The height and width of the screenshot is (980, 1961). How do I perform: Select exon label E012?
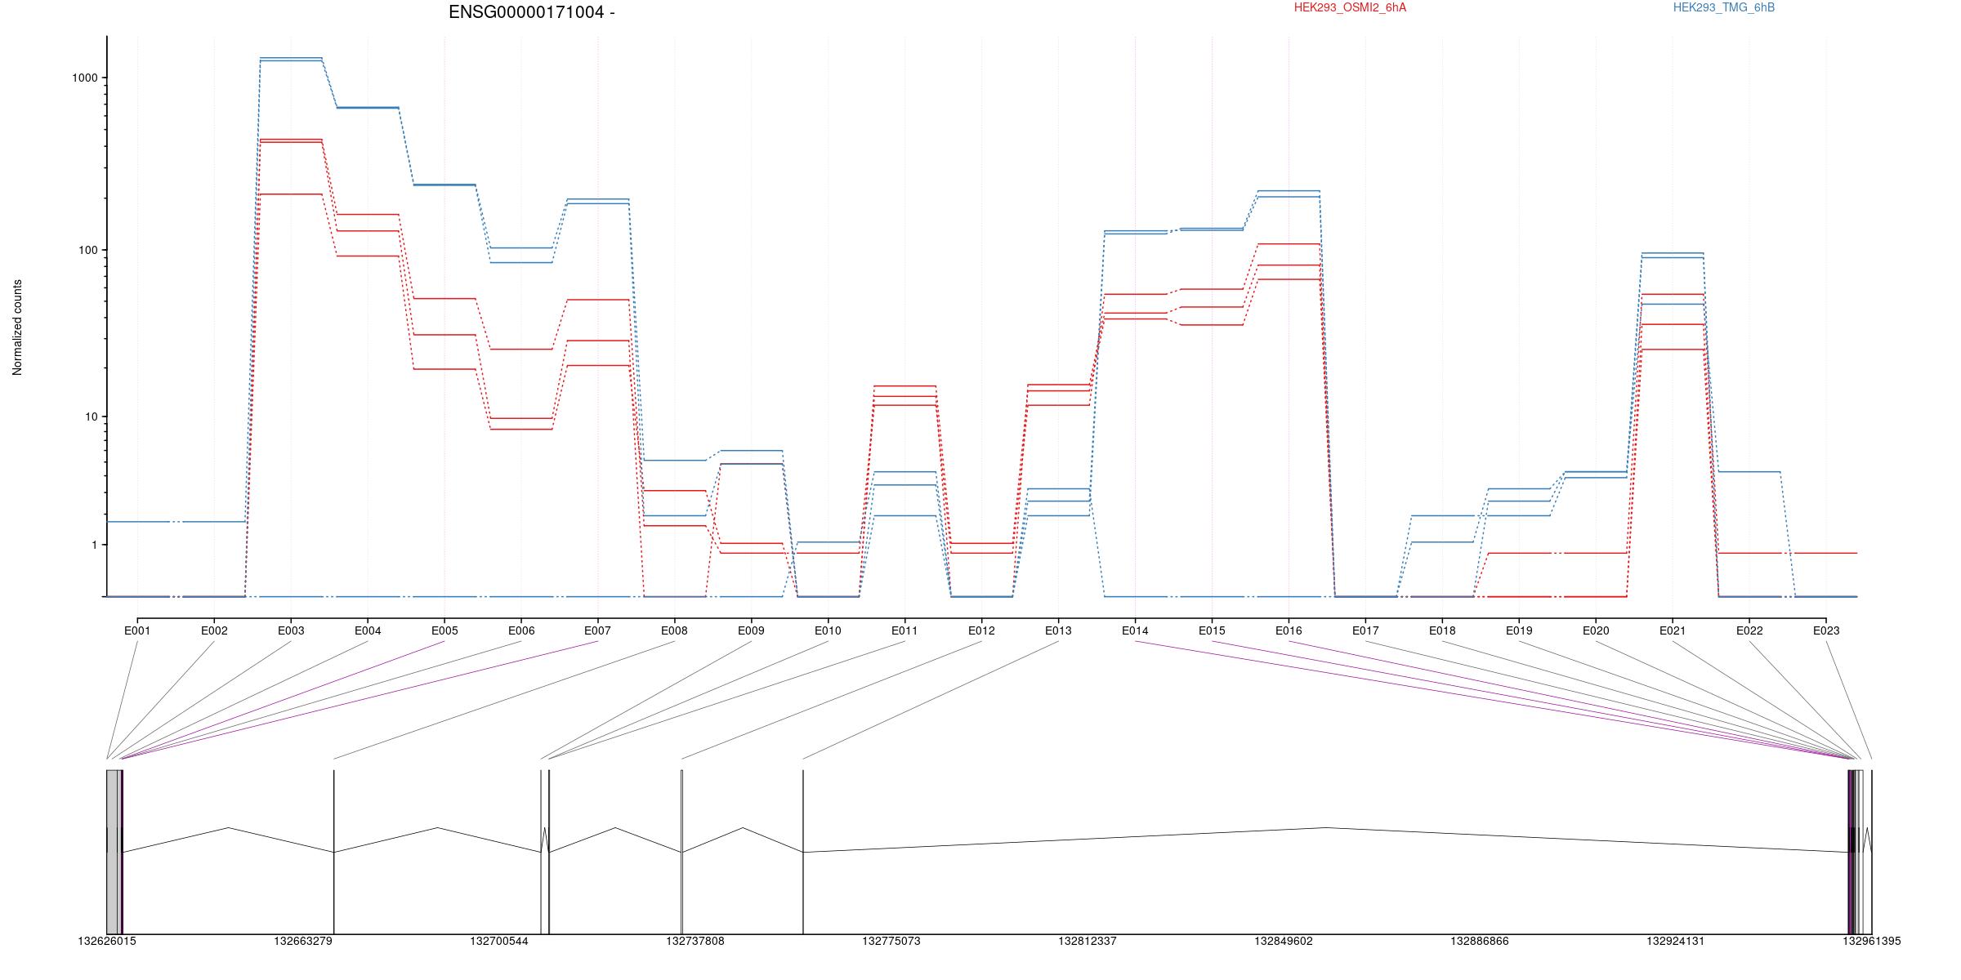click(x=981, y=630)
